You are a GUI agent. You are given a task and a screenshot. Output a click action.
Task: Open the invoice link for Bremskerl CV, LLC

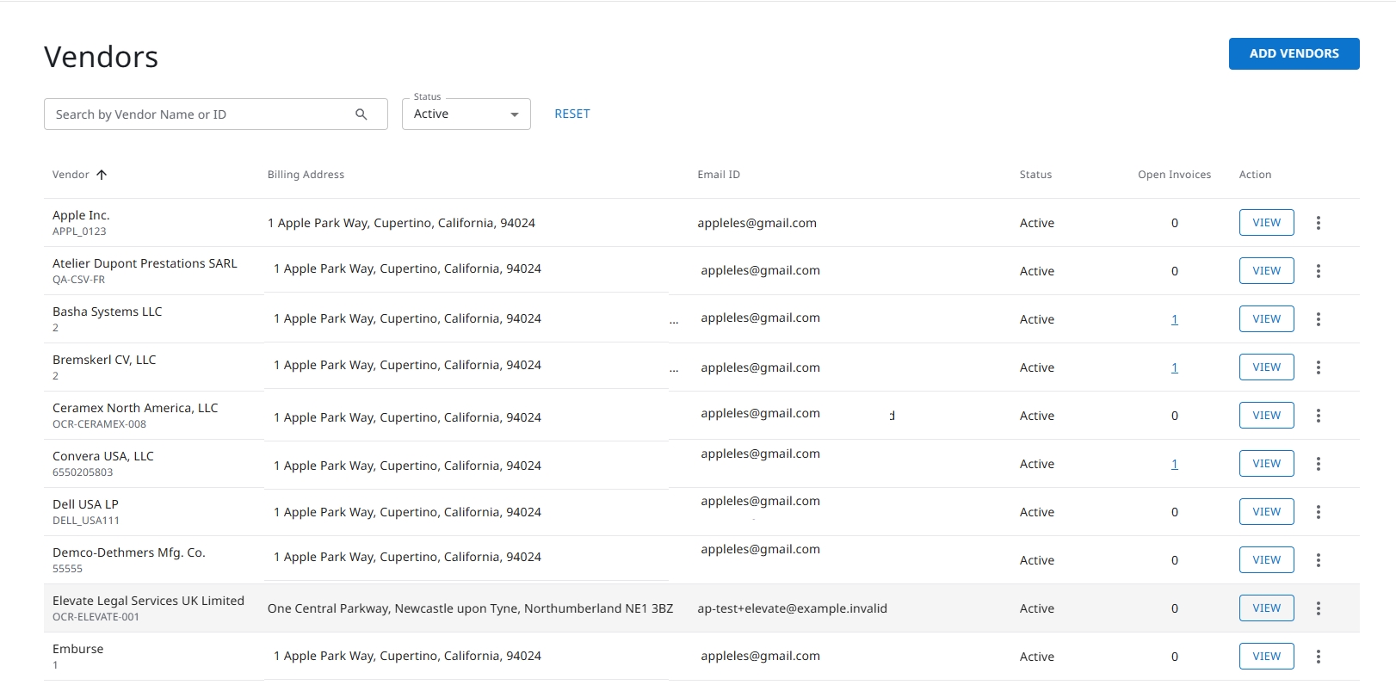pyautogui.click(x=1174, y=367)
